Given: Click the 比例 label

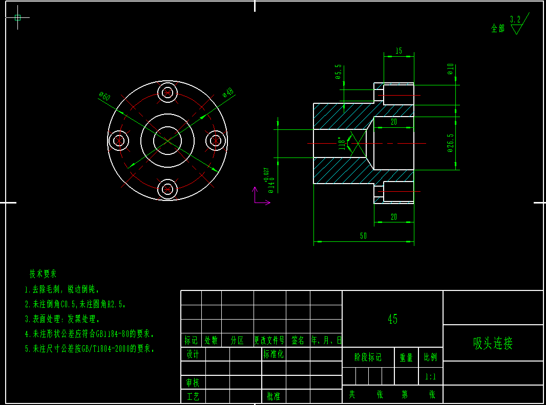Looking at the screenshot, I should click(x=430, y=357).
